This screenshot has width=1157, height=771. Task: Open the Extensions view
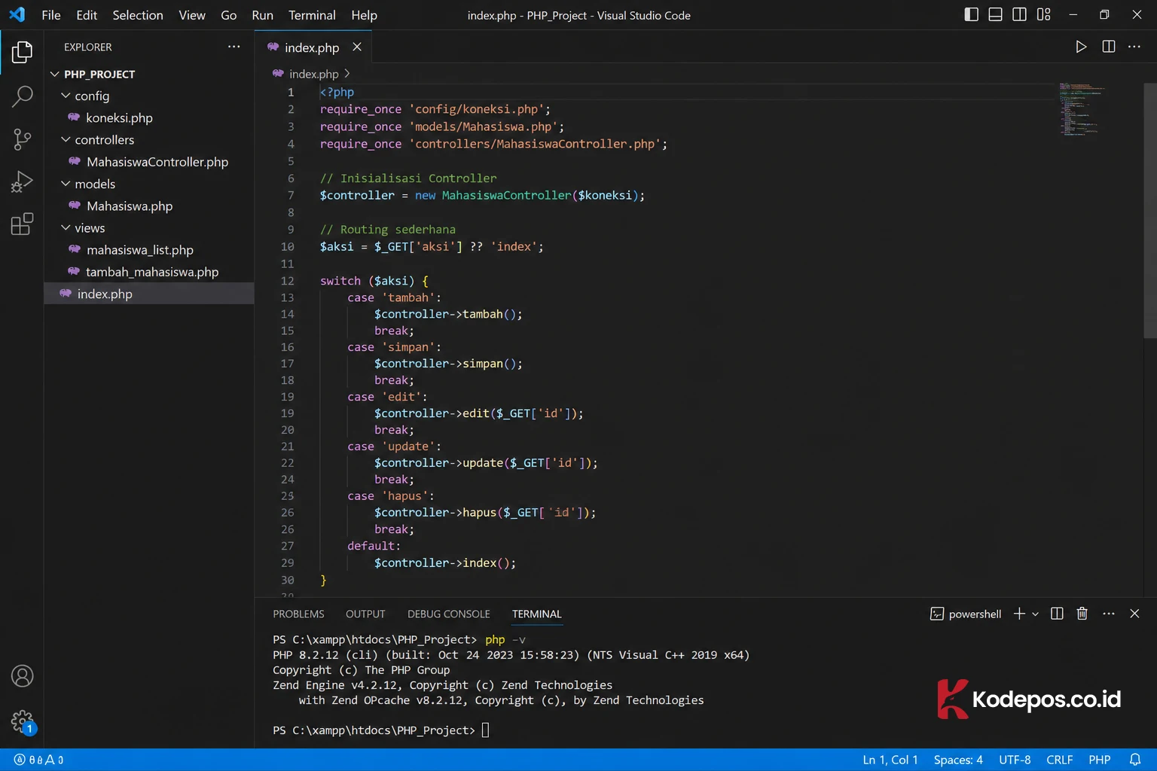[x=22, y=224]
